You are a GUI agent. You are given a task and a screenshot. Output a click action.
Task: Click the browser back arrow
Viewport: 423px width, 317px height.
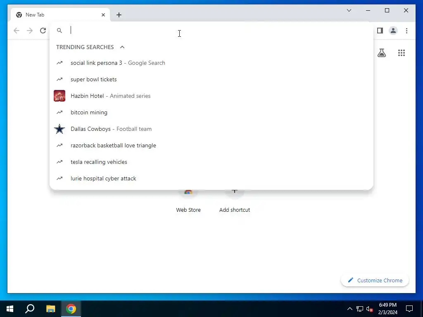[17, 31]
